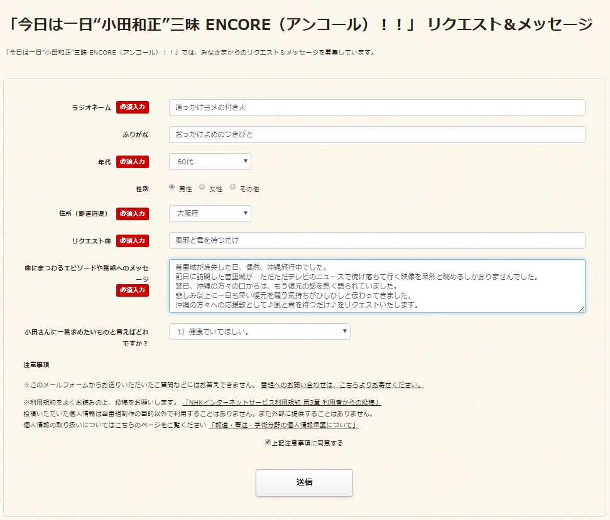This screenshot has height=520, width=610.
Task: Click the リクエスト曲 field label
Action: (x=92, y=241)
